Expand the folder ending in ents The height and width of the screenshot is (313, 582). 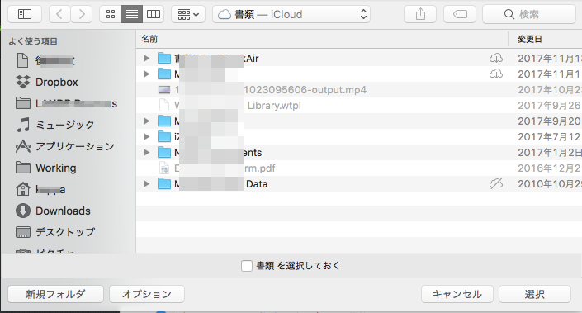pos(146,152)
